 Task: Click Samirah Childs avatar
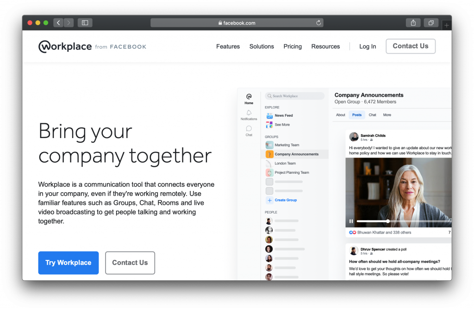coord(354,137)
